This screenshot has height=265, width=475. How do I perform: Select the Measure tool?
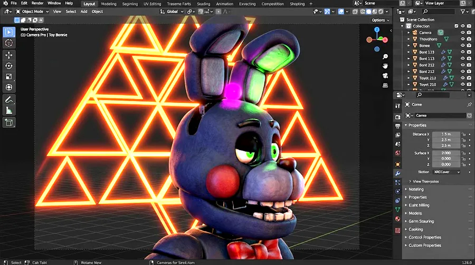pyautogui.click(x=9, y=111)
